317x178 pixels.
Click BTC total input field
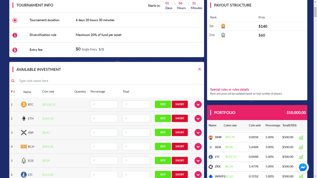click(x=136, y=104)
